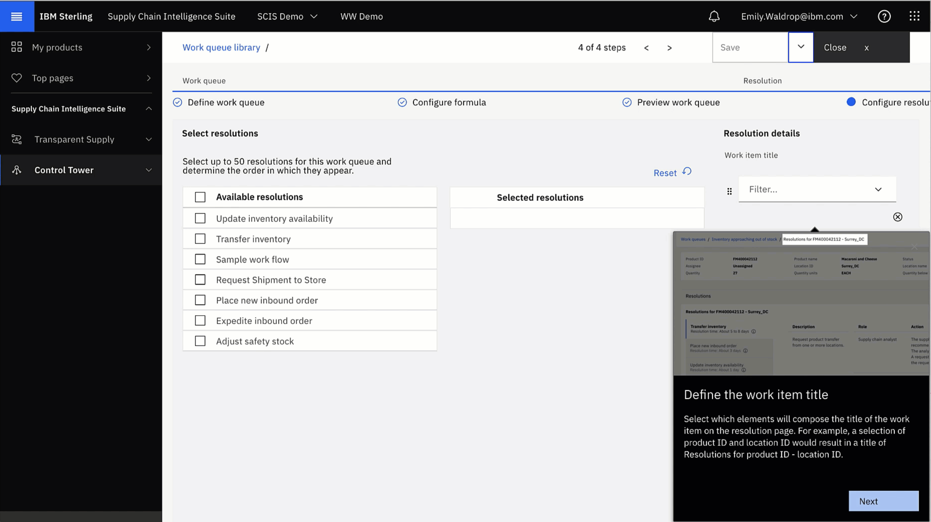Expand the Save options dropdown arrow
931x522 pixels.
pos(801,47)
